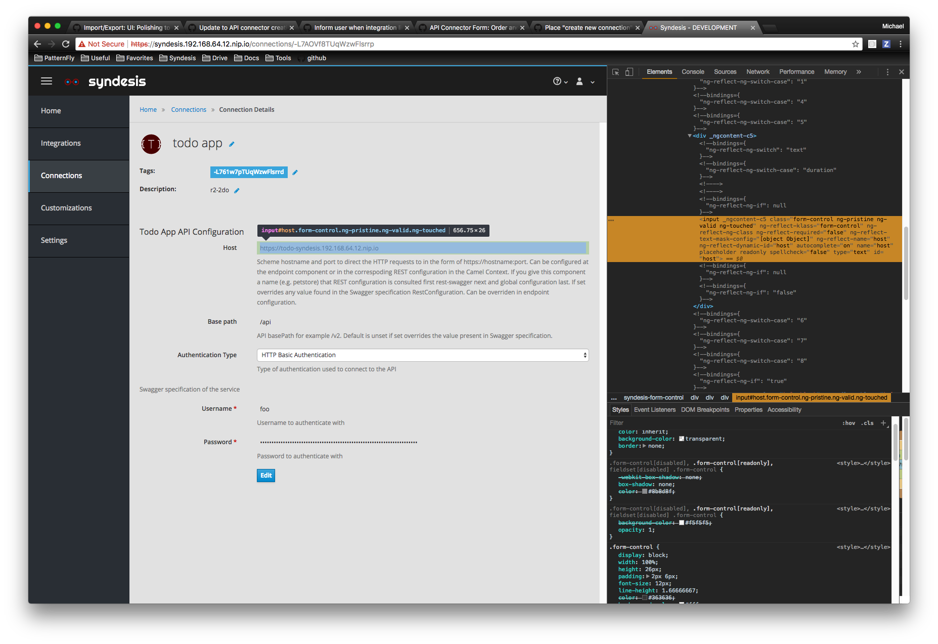The image size is (938, 644).
Task: Open the Docs bookmarks folder
Action: tap(247, 58)
